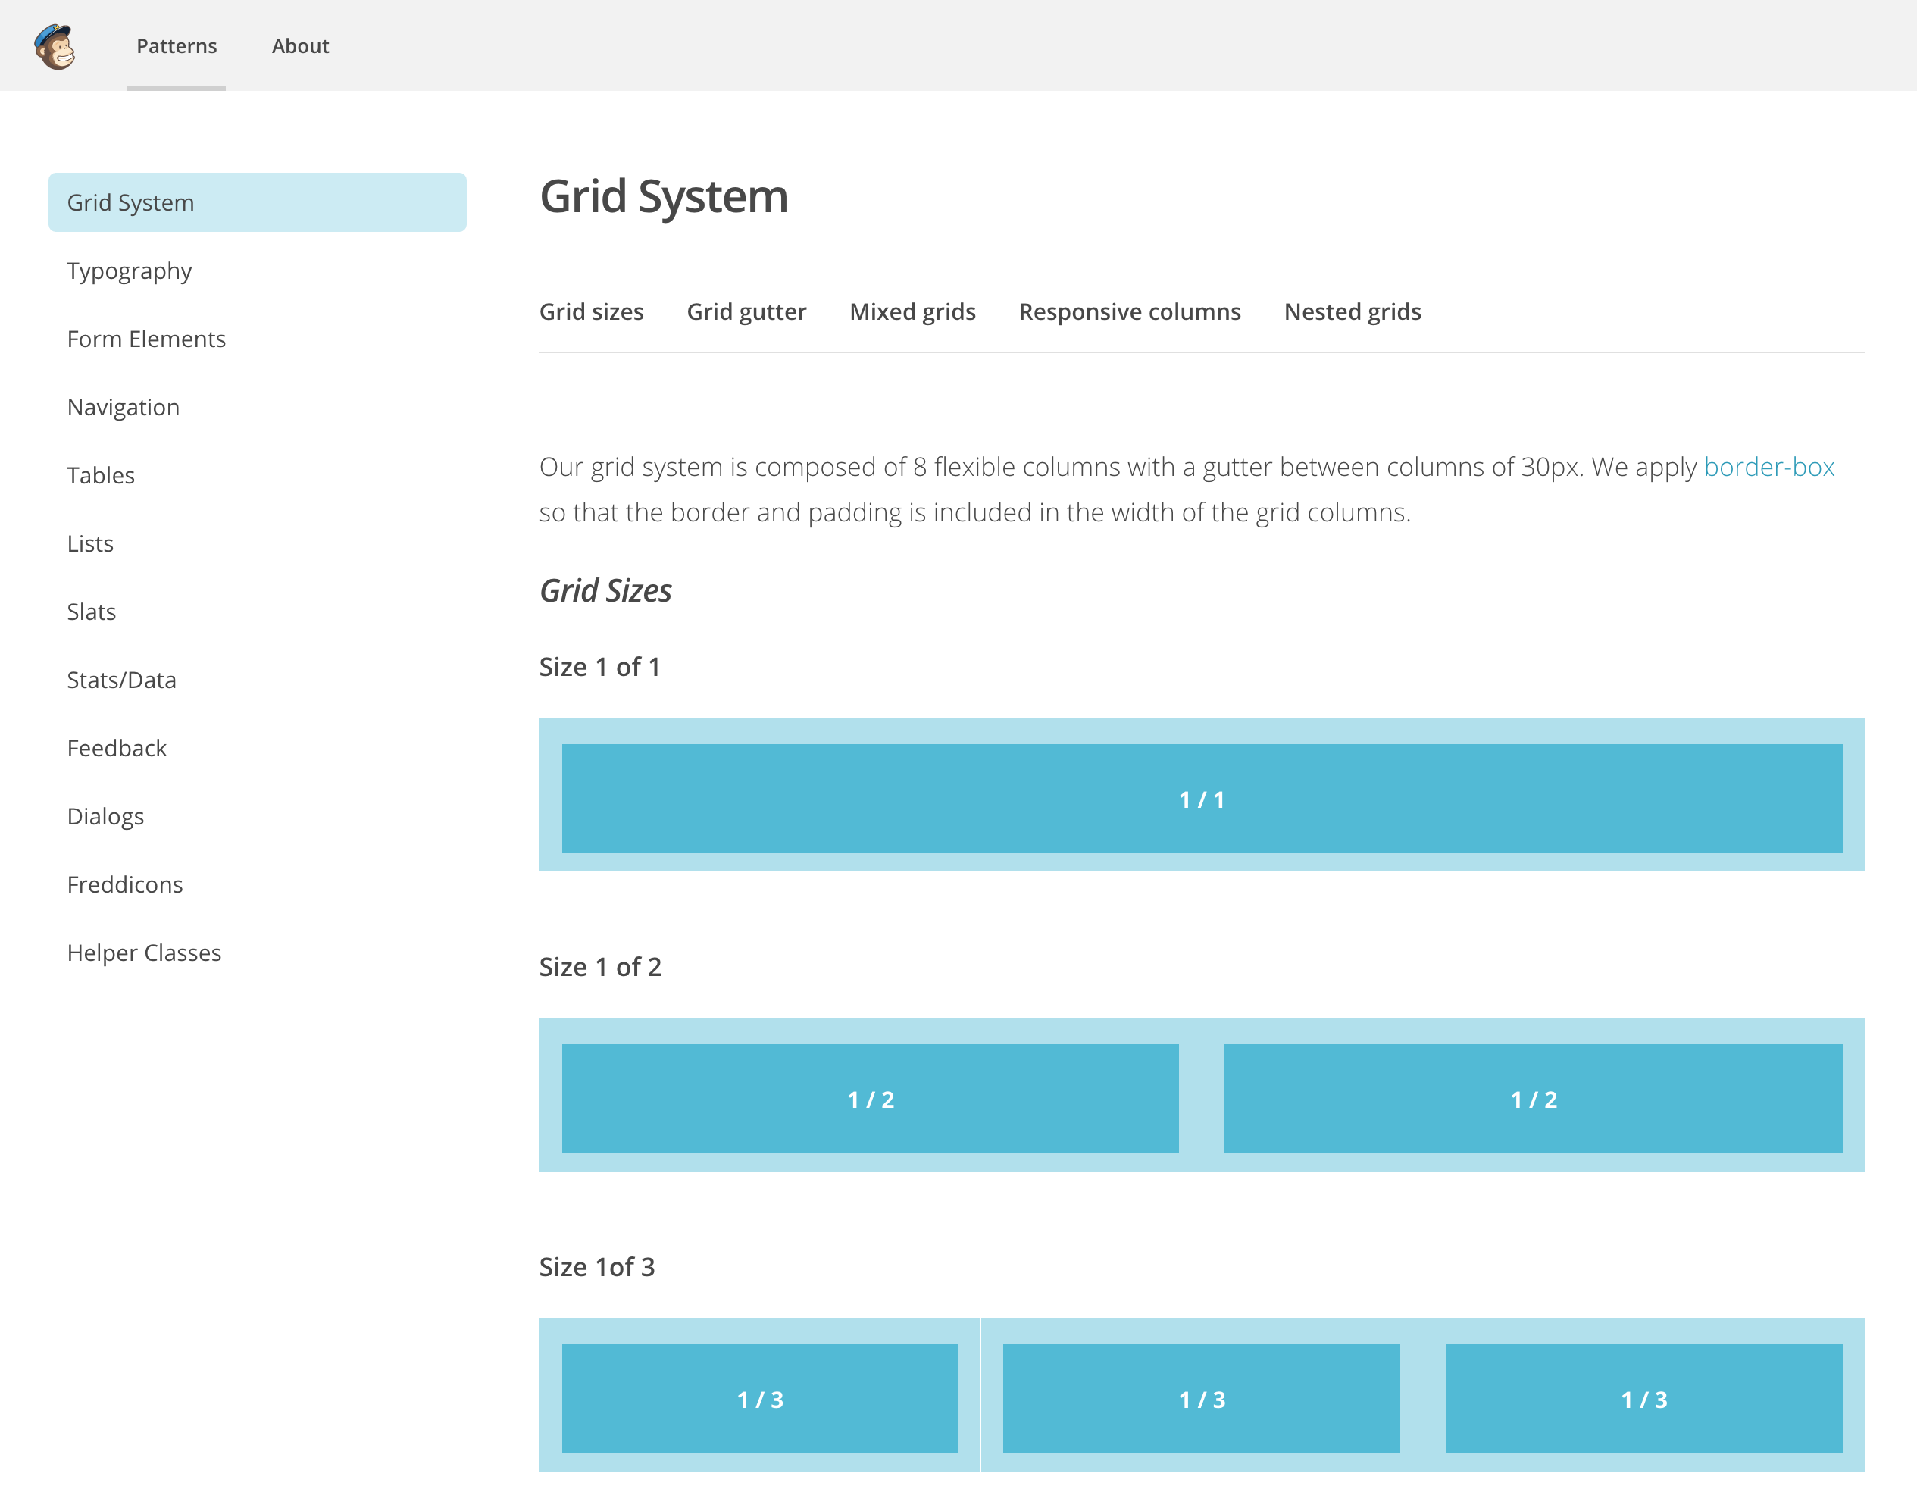Viewport: 1917px width, 1508px height.
Task: Go to Slats in the sidebar
Action: [92, 612]
